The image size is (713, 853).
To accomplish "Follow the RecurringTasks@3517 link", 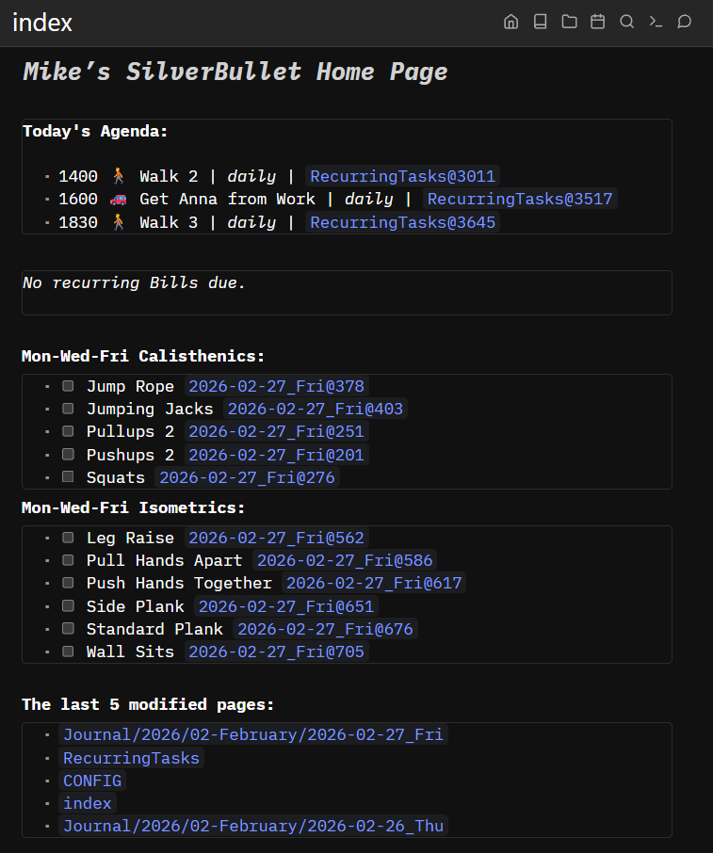I will [520, 200].
